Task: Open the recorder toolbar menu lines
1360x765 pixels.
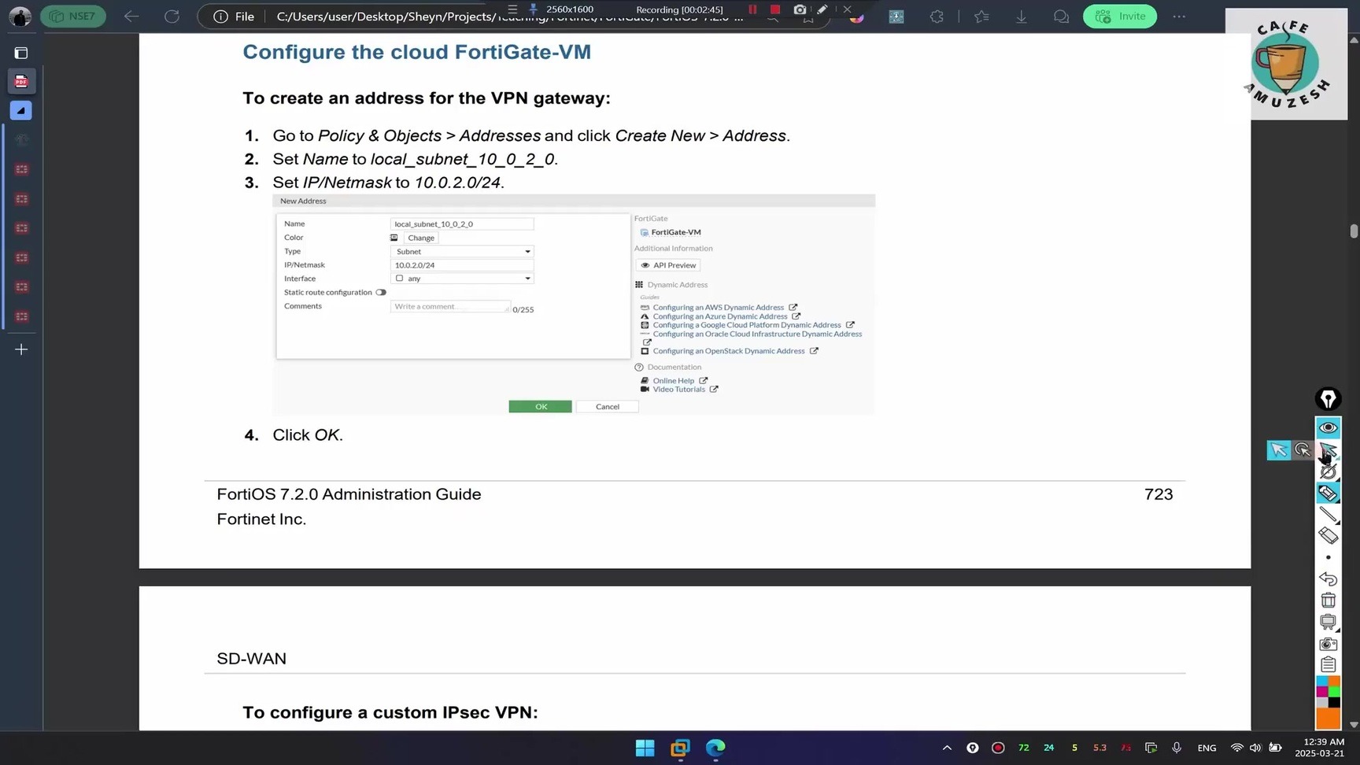Action: [x=512, y=9]
